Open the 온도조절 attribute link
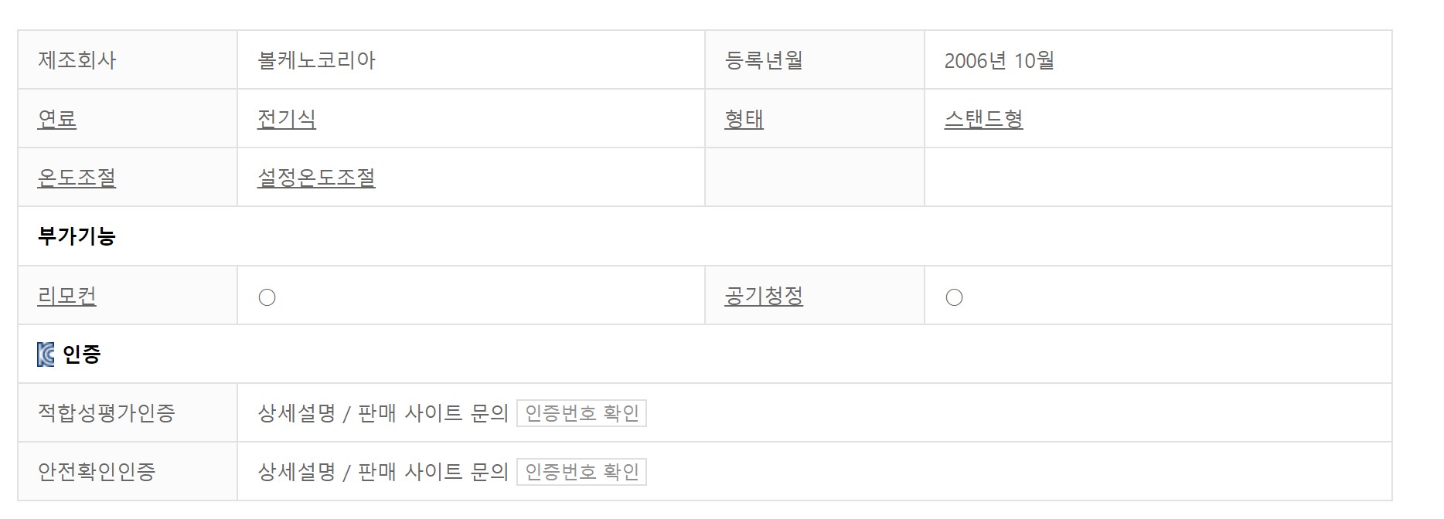The width and height of the screenshot is (1444, 519). [77, 178]
